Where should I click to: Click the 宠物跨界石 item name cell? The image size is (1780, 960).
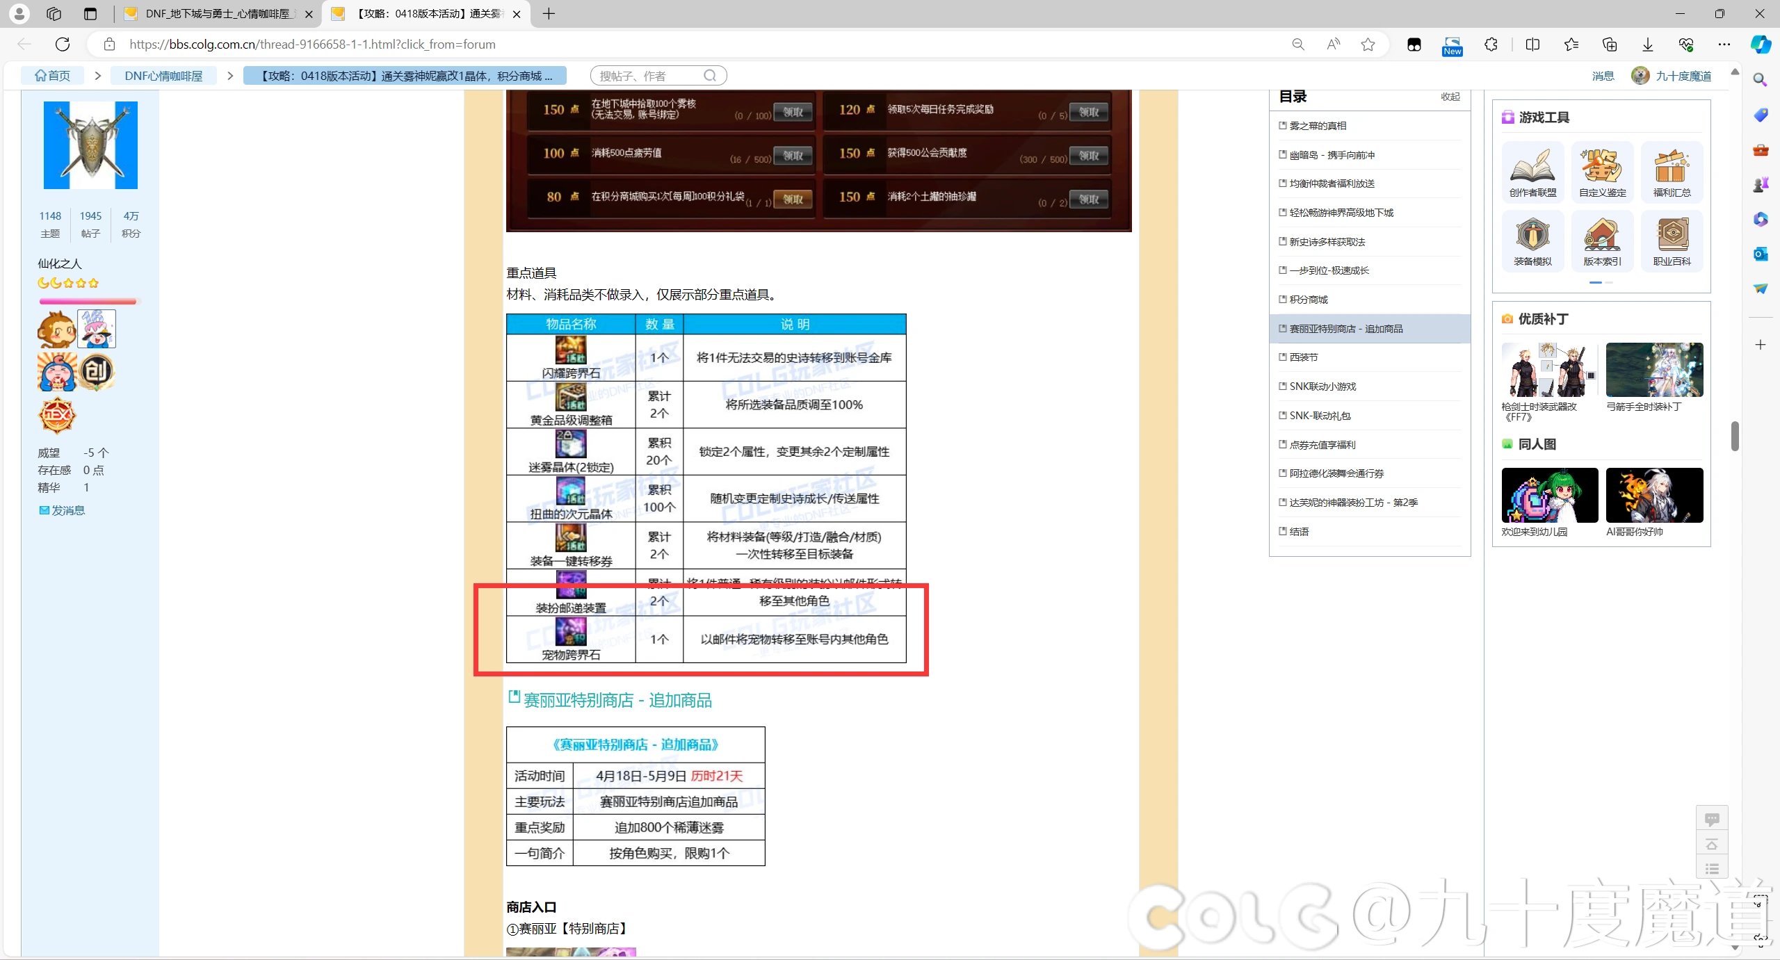click(x=571, y=655)
